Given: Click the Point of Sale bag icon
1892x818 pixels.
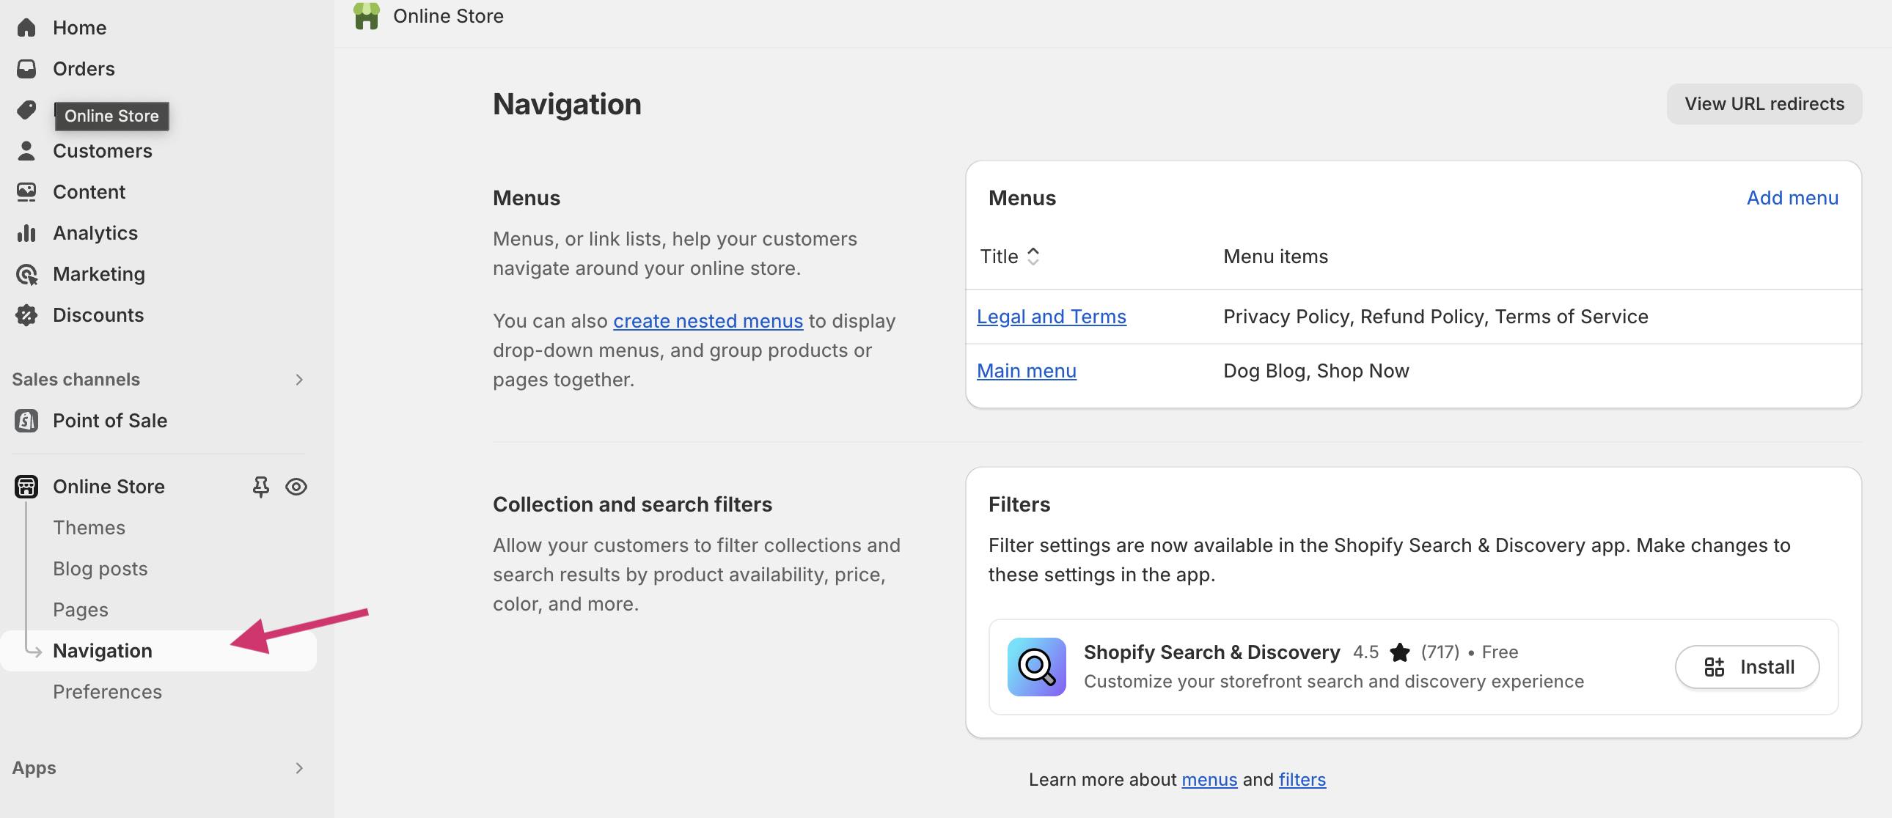Looking at the screenshot, I should (x=26, y=421).
